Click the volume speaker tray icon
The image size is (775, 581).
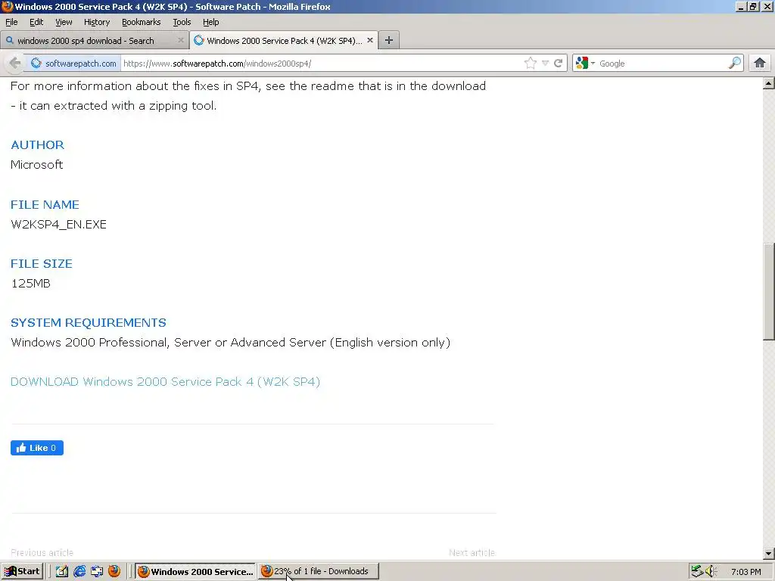711,572
